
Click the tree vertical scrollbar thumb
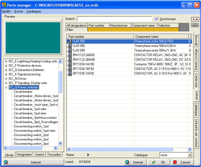pyautogui.click(x=60, y=82)
